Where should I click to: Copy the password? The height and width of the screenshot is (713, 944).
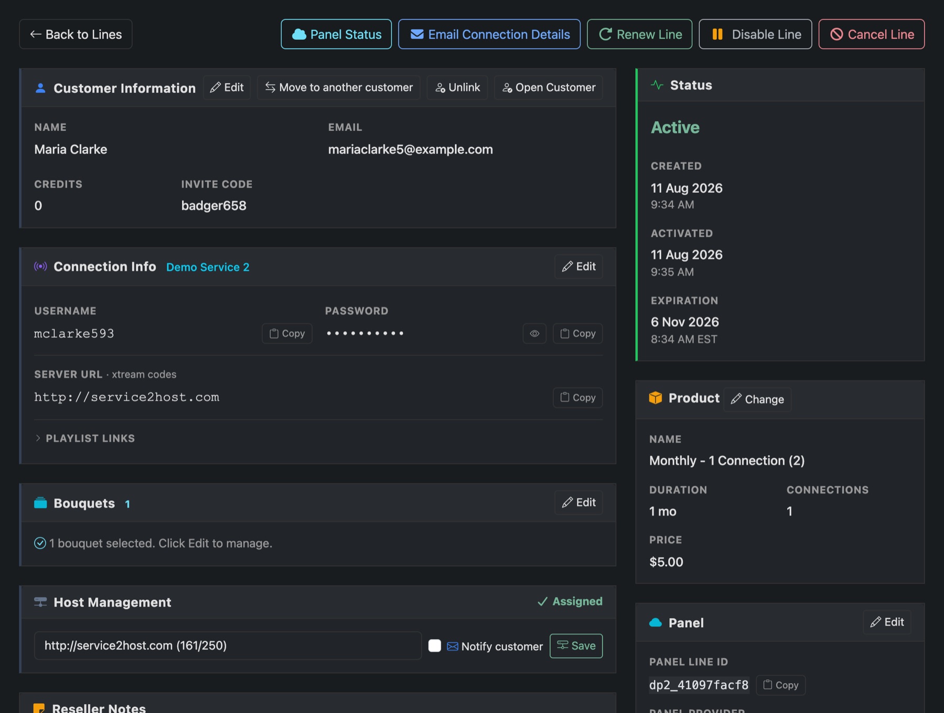point(578,334)
